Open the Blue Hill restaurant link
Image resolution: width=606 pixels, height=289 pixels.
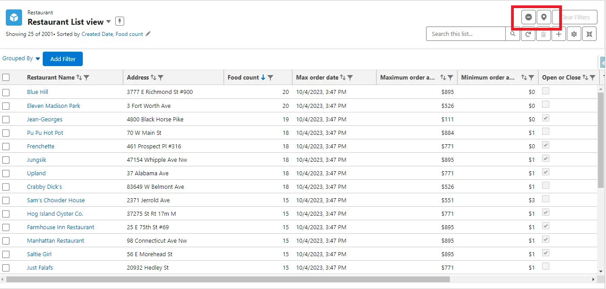coord(37,92)
